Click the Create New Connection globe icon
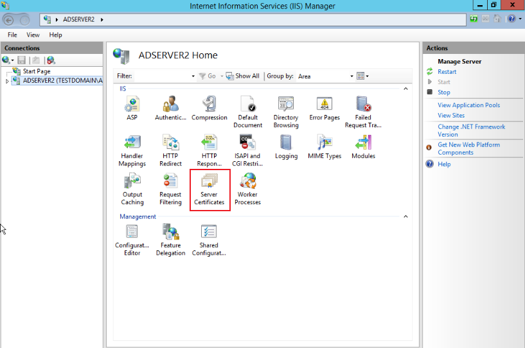This screenshot has height=348, width=525. click(6, 60)
